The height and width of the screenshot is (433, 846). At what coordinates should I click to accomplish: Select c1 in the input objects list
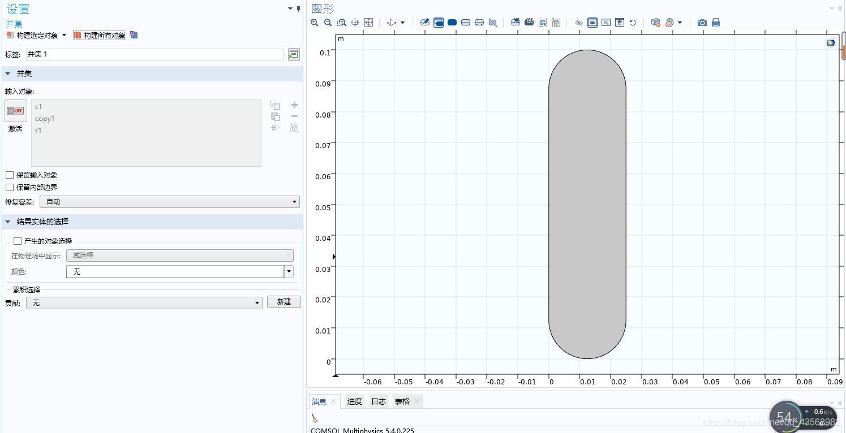click(x=38, y=106)
